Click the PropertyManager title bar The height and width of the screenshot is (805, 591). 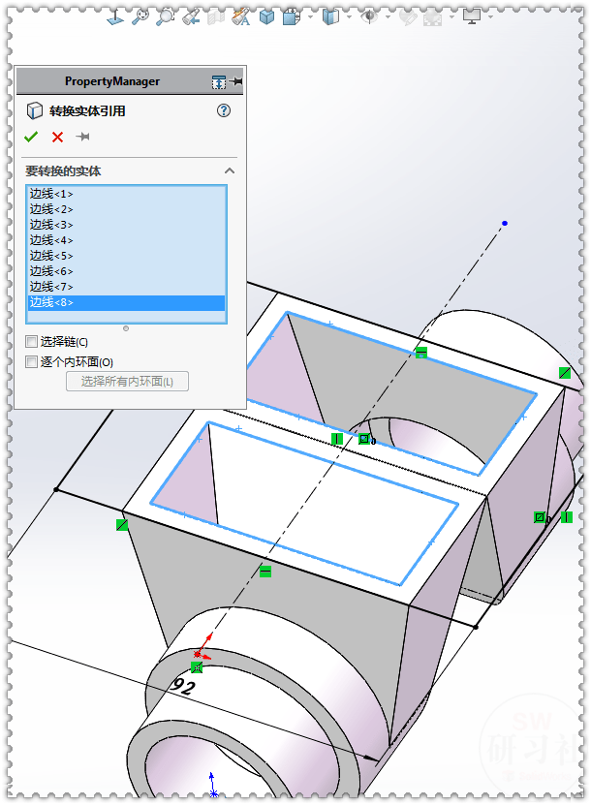112,81
